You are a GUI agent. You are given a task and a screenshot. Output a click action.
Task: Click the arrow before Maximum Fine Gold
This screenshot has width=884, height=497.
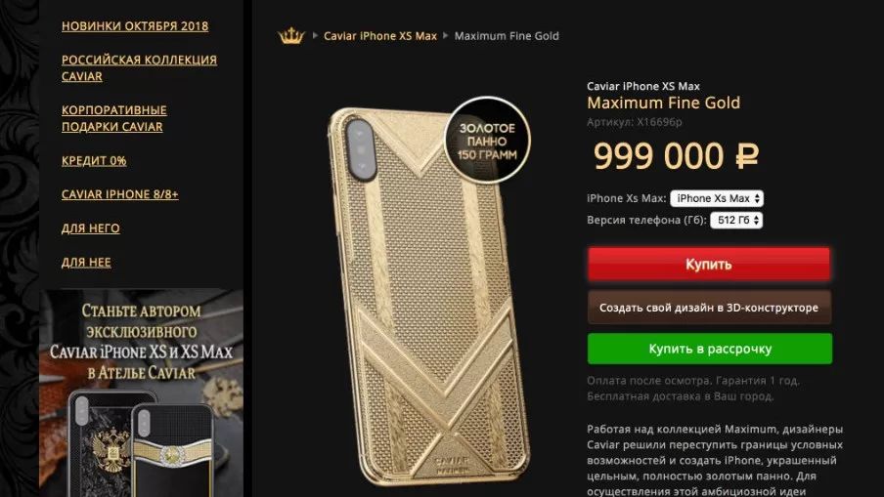coord(445,35)
